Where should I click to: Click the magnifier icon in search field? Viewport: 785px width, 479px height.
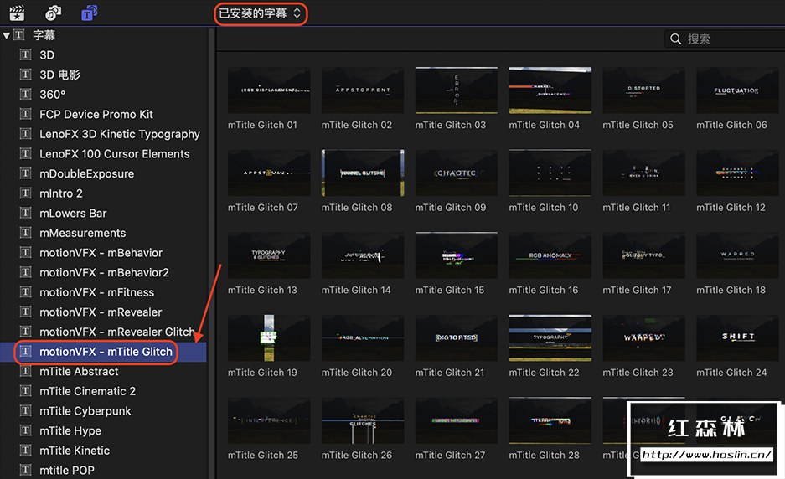click(x=675, y=39)
